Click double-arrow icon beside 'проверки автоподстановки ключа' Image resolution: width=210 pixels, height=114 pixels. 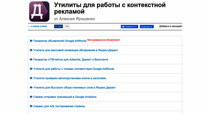[x=31, y=78]
